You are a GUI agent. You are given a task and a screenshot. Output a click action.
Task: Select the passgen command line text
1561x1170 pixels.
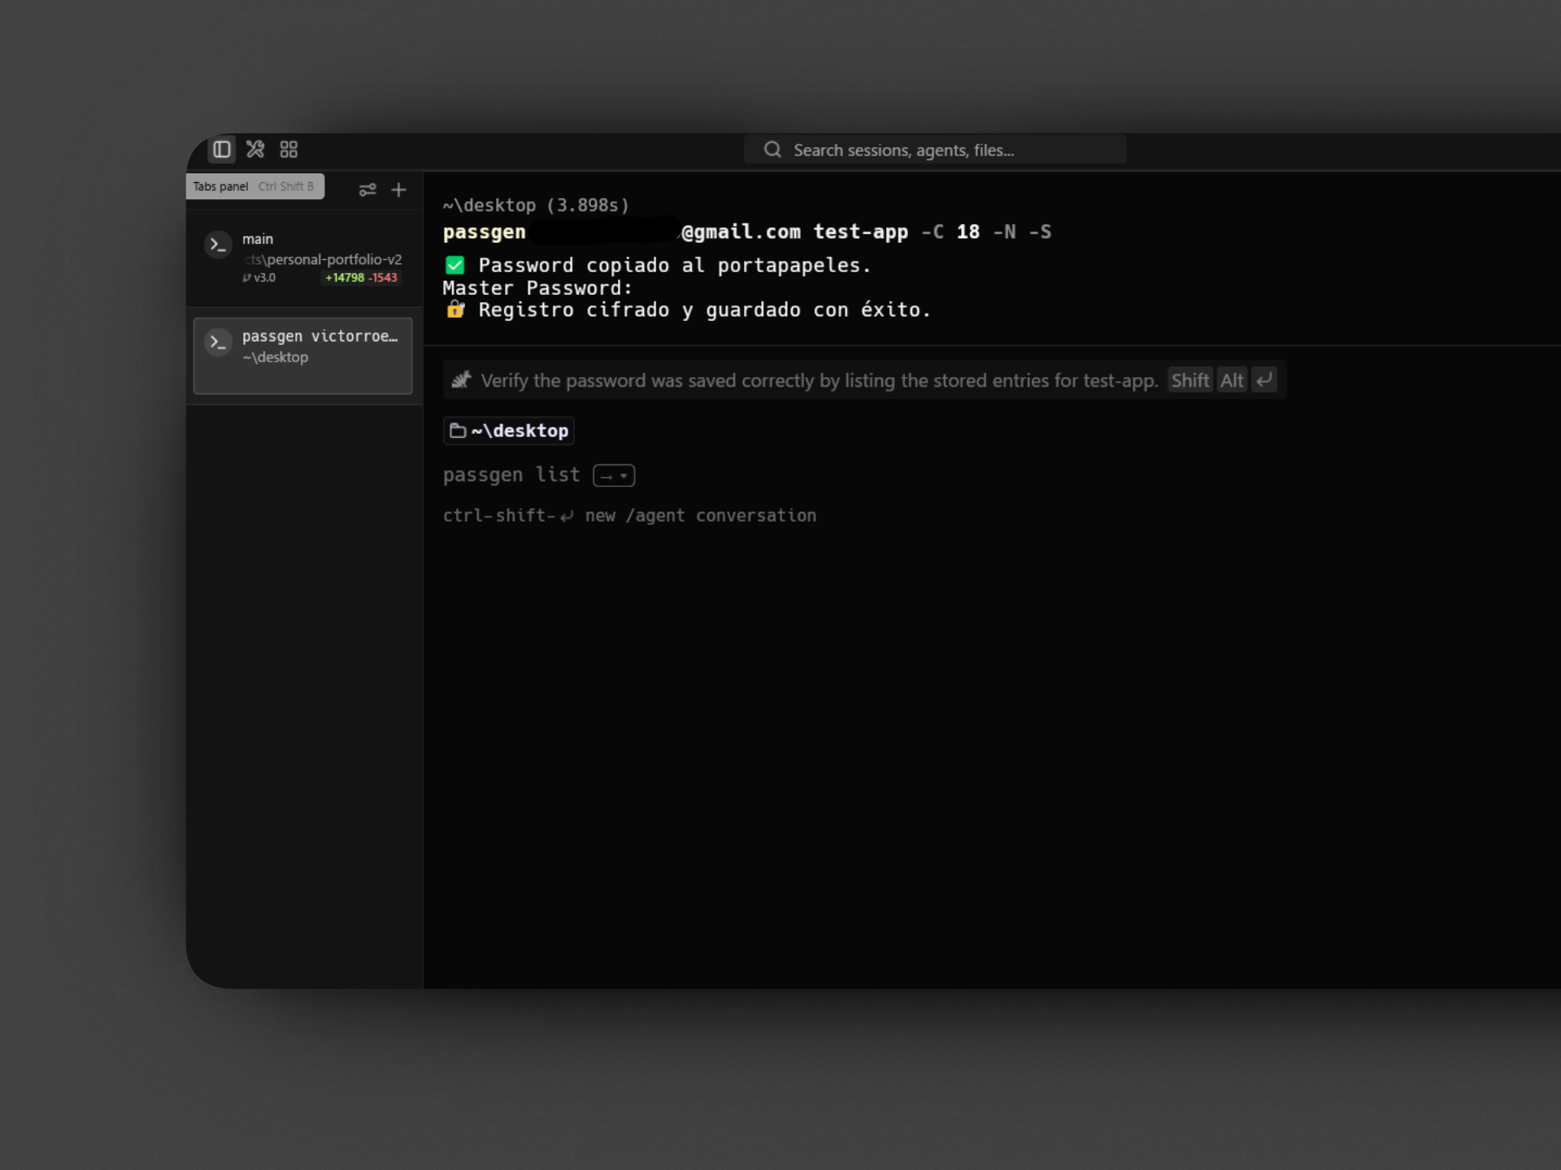point(747,232)
